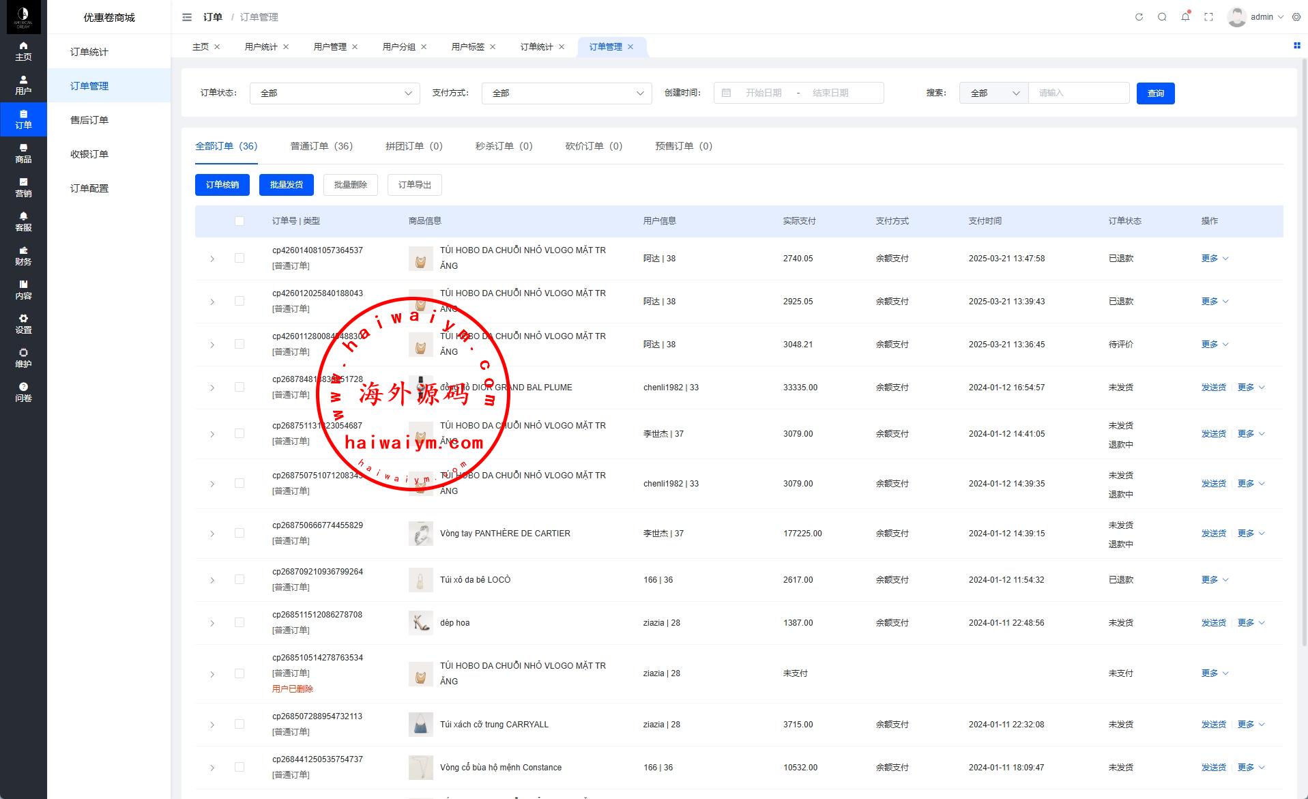Collapse sidebar with hamburger menu icon
The width and height of the screenshot is (1308, 799).
pos(187,17)
